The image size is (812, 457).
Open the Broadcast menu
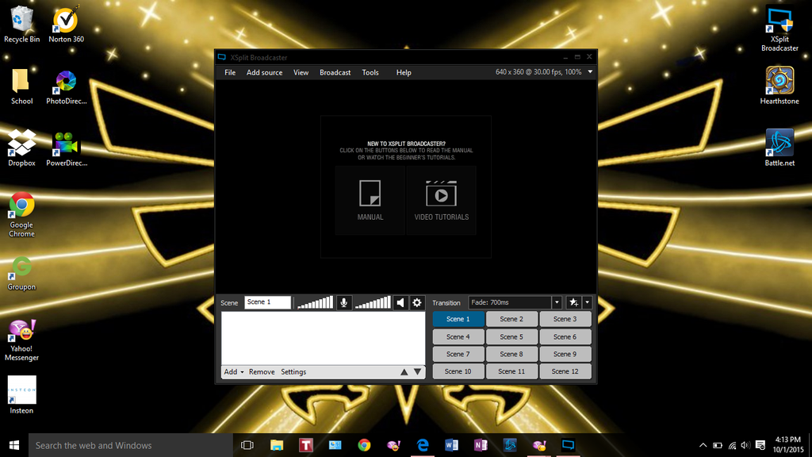[x=335, y=72]
